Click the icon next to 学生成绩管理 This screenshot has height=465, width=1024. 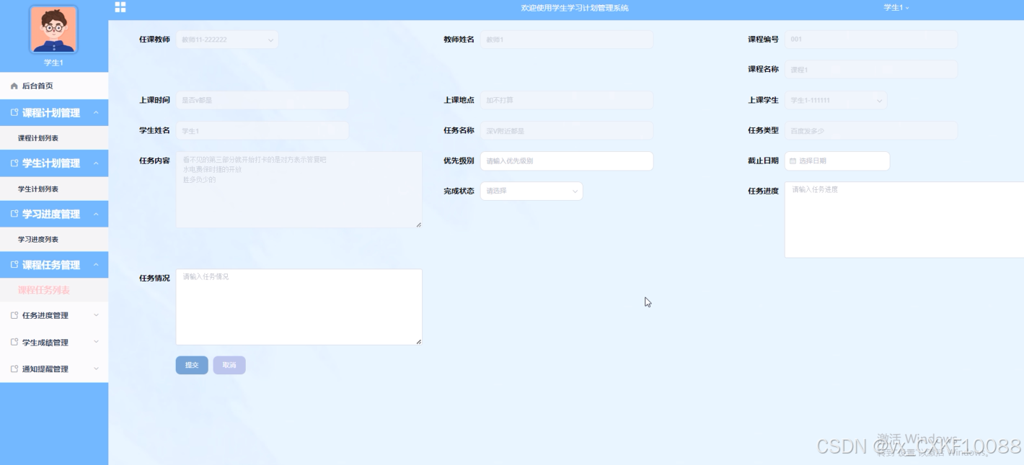14,343
